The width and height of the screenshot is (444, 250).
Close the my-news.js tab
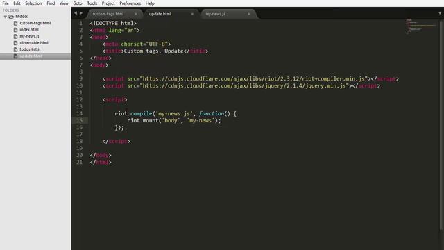(x=249, y=14)
